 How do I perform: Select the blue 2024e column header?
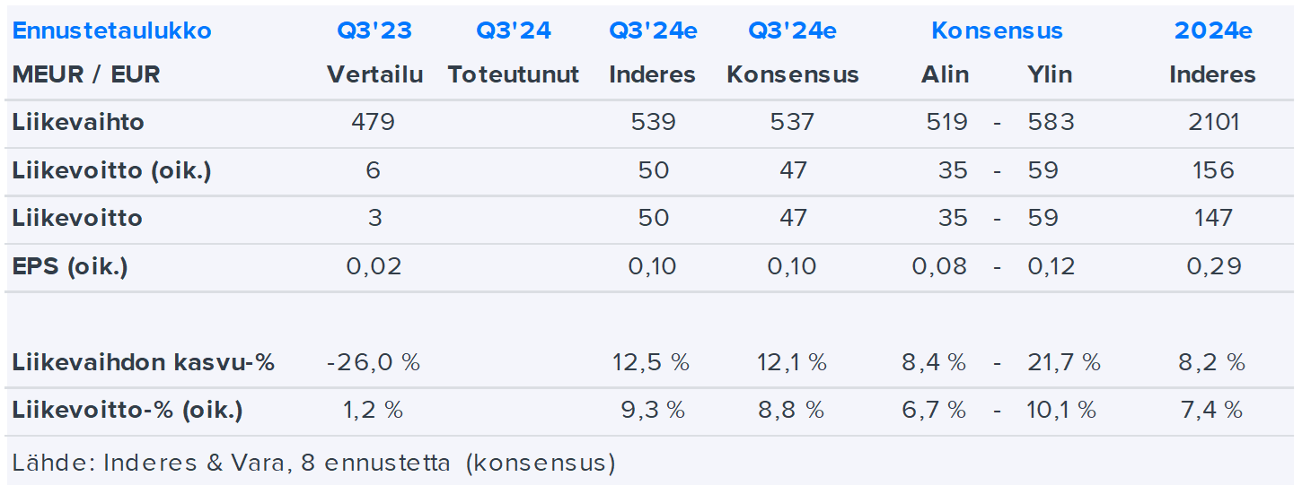pyautogui.click(x=1213, y=30)
